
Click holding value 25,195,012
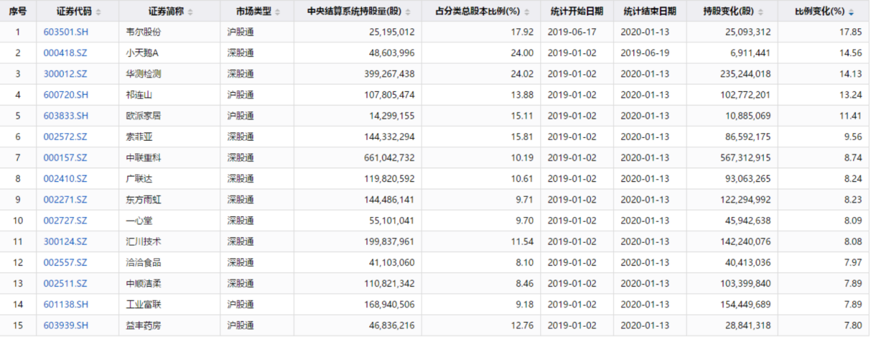point(391,32)
